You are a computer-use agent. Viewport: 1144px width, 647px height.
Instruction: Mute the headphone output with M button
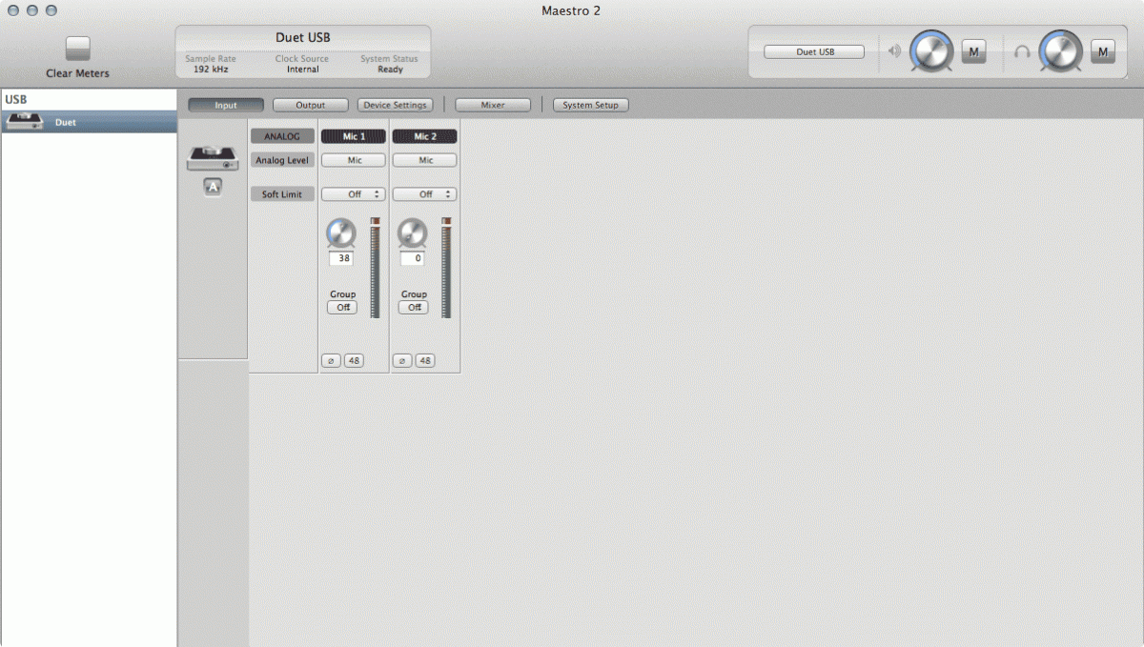coord(1102,51)
